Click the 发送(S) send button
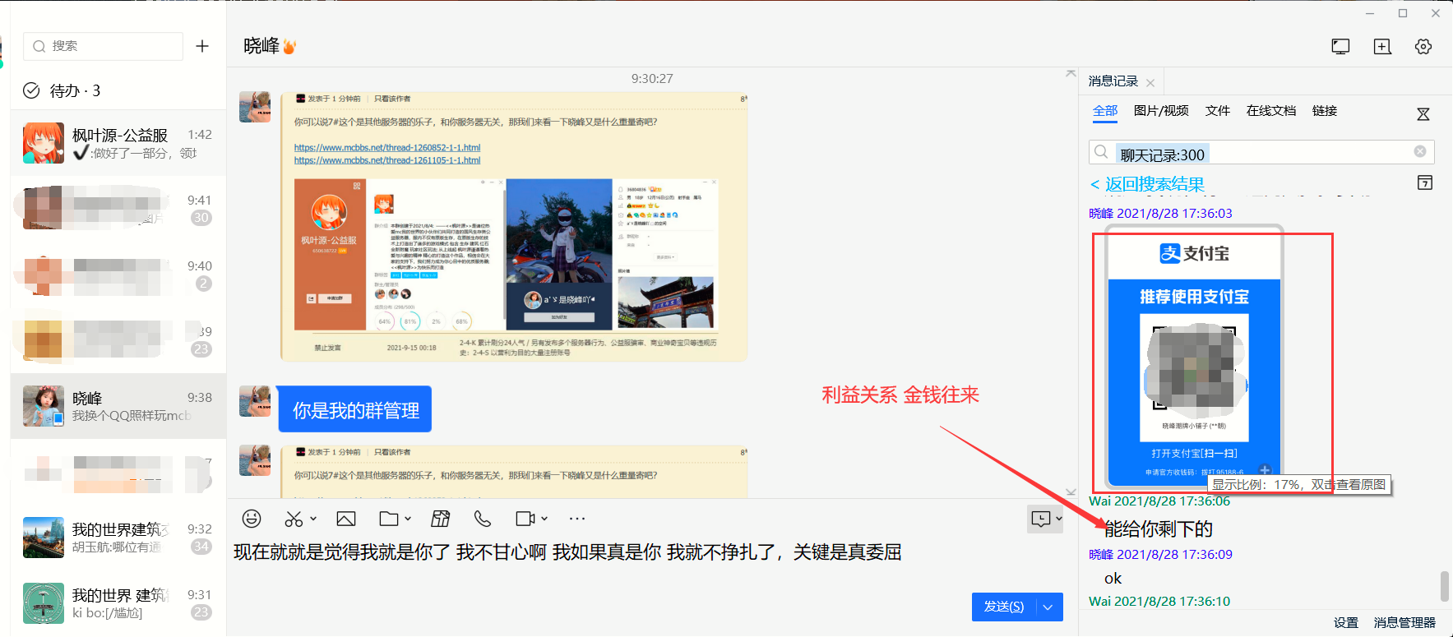The width and height of the screenshot is (1453, 637). (x=1004, y=607)
